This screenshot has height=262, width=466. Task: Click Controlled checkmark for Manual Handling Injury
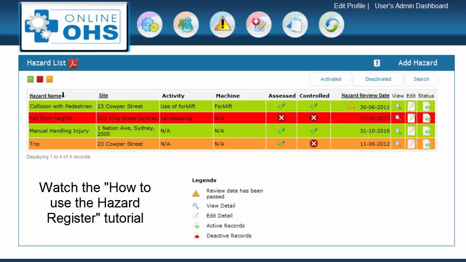(314, 131)
